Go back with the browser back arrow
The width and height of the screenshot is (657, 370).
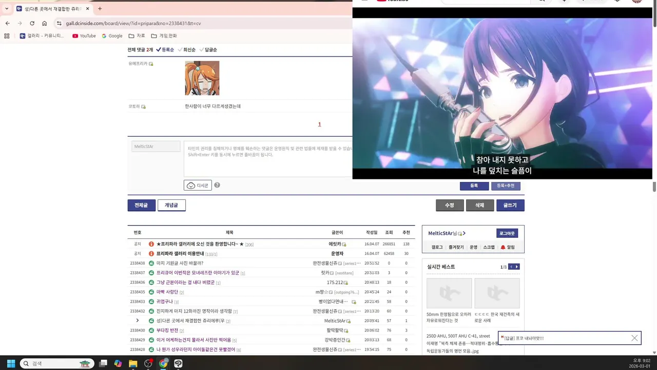7,23
